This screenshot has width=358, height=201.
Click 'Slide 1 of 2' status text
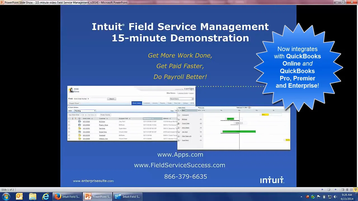tap(8, 190)
